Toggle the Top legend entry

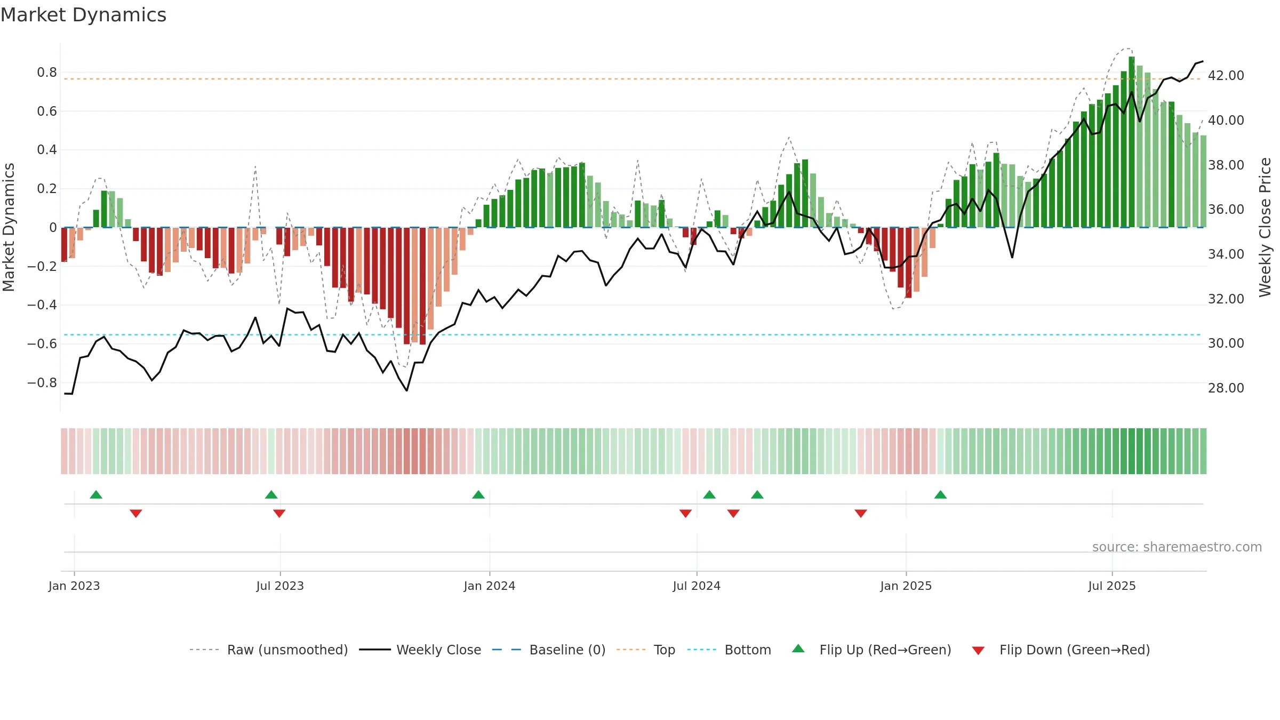point(646,650)
